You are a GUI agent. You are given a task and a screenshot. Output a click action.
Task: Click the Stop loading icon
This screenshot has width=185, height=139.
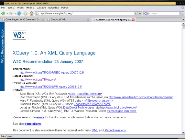(25, 14)
